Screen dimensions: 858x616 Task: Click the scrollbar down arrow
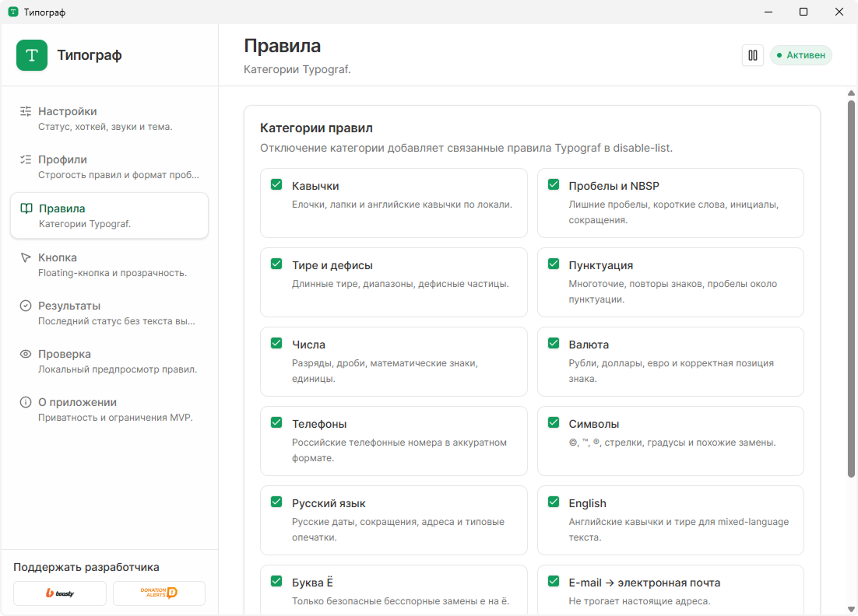pos(851,609)
